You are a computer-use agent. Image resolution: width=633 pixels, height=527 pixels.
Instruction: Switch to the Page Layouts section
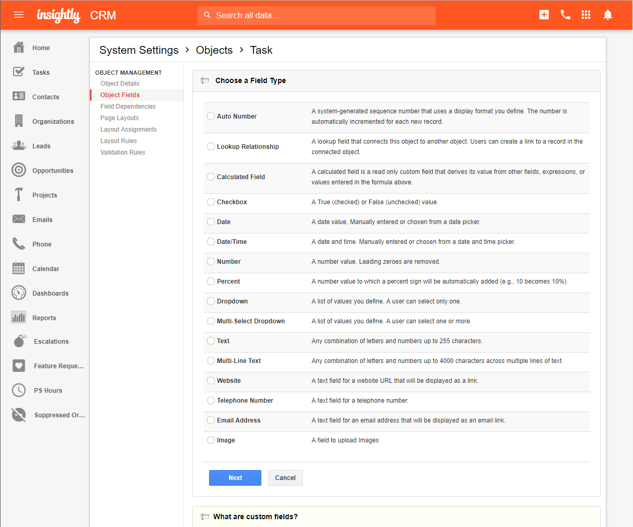click(119, 118)
